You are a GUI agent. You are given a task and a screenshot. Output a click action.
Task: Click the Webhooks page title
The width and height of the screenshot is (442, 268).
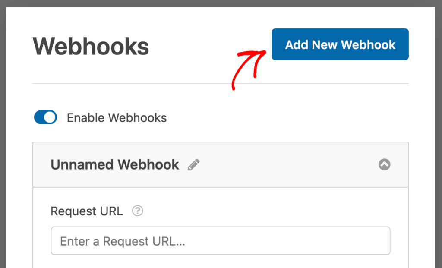click(x=90, y=46)
